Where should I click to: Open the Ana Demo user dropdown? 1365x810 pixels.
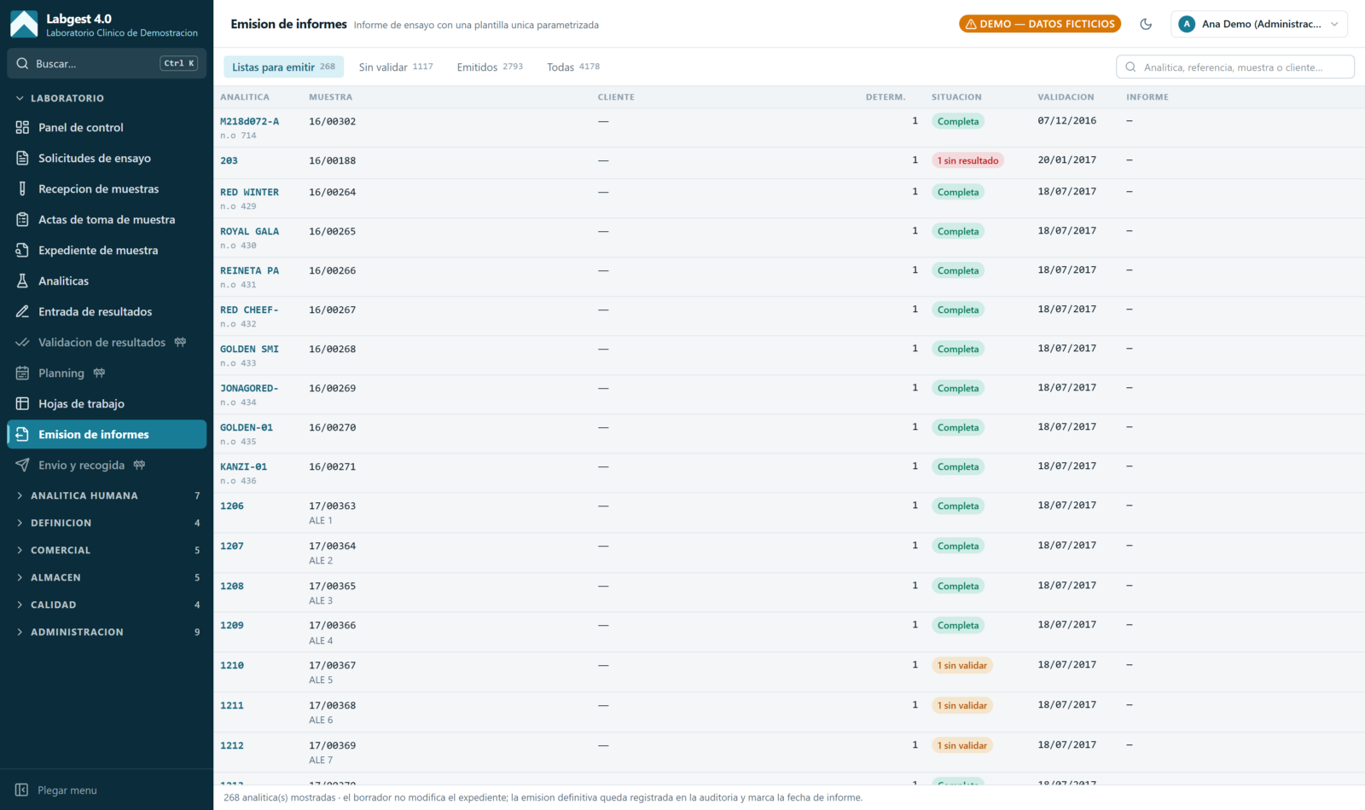(x=1259, y=24)
